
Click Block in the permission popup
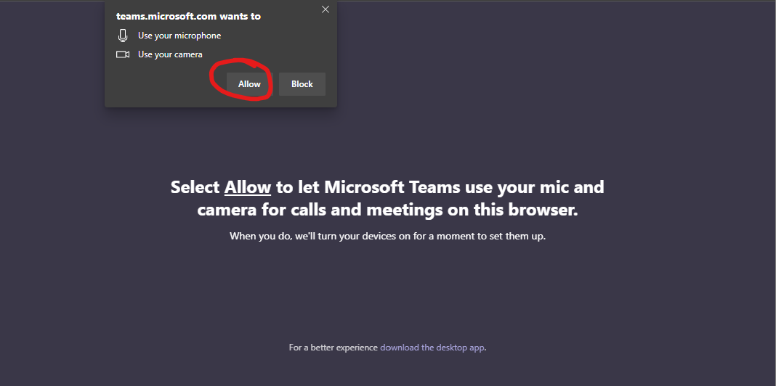coord(302,84)
